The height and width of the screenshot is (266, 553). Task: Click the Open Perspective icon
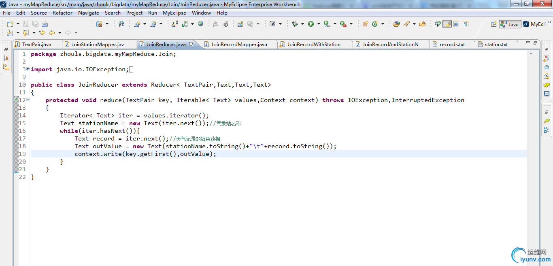[x=494, y=24]
